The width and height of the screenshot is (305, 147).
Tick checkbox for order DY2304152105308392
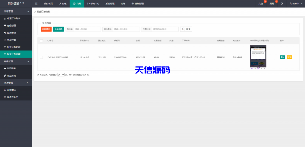41,57
